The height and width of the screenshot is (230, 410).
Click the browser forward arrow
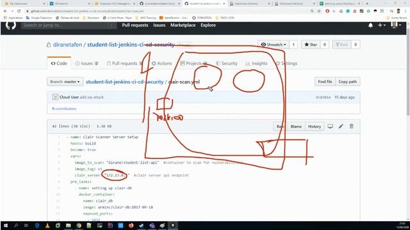click(x=12, y=11)
